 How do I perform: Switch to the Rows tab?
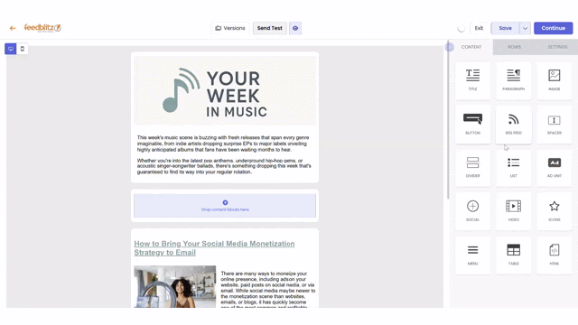tap(514, 47)
